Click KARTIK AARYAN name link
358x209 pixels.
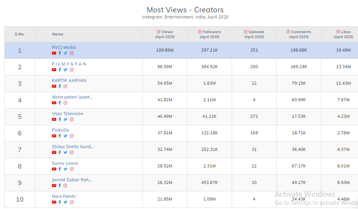[69, 80]
